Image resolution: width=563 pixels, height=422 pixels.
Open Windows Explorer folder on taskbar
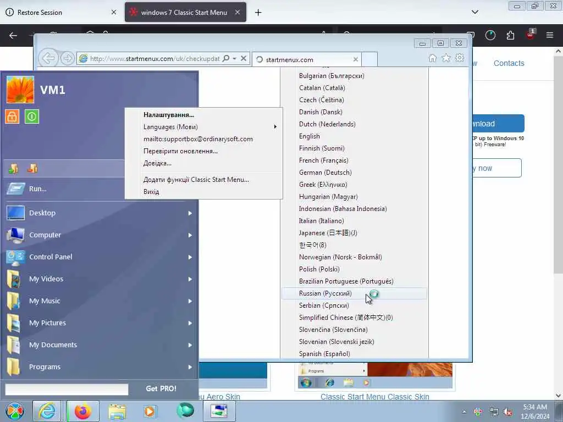pyautogui.click(x=117, y=411)
